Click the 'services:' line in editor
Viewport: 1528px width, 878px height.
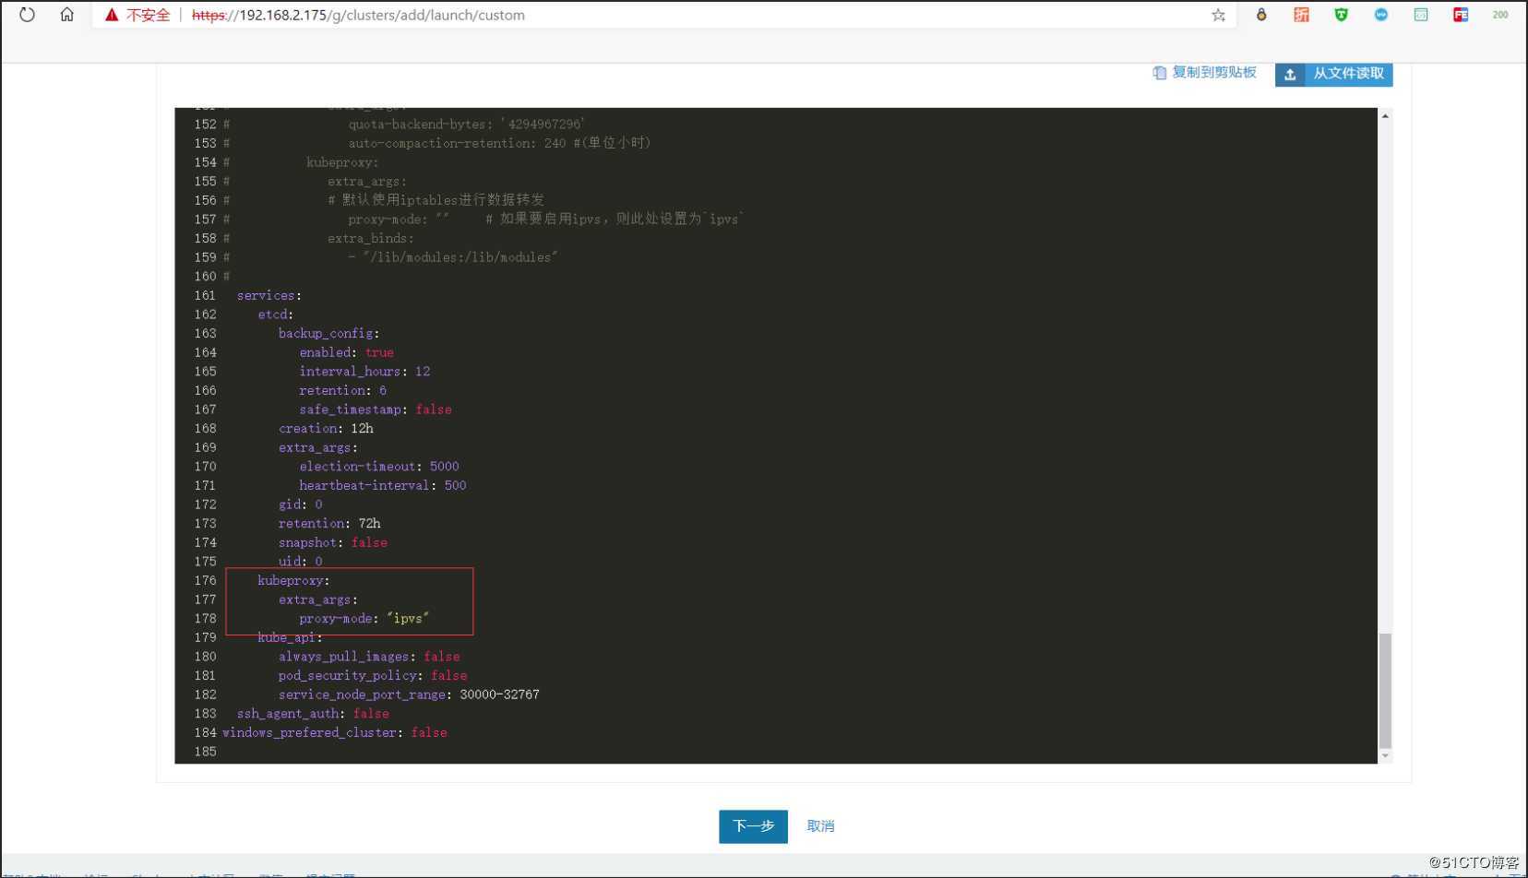pyautogui.click(x=269, y=295)
